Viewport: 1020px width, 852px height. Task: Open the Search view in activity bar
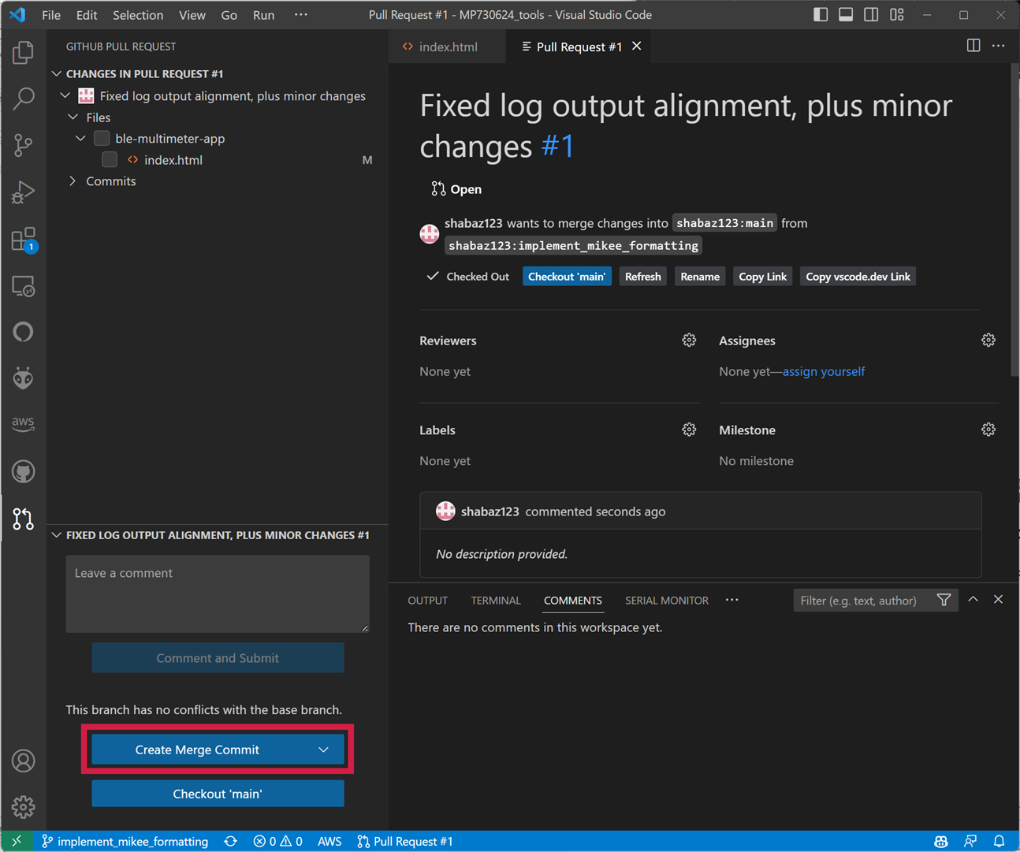[24, 99]
